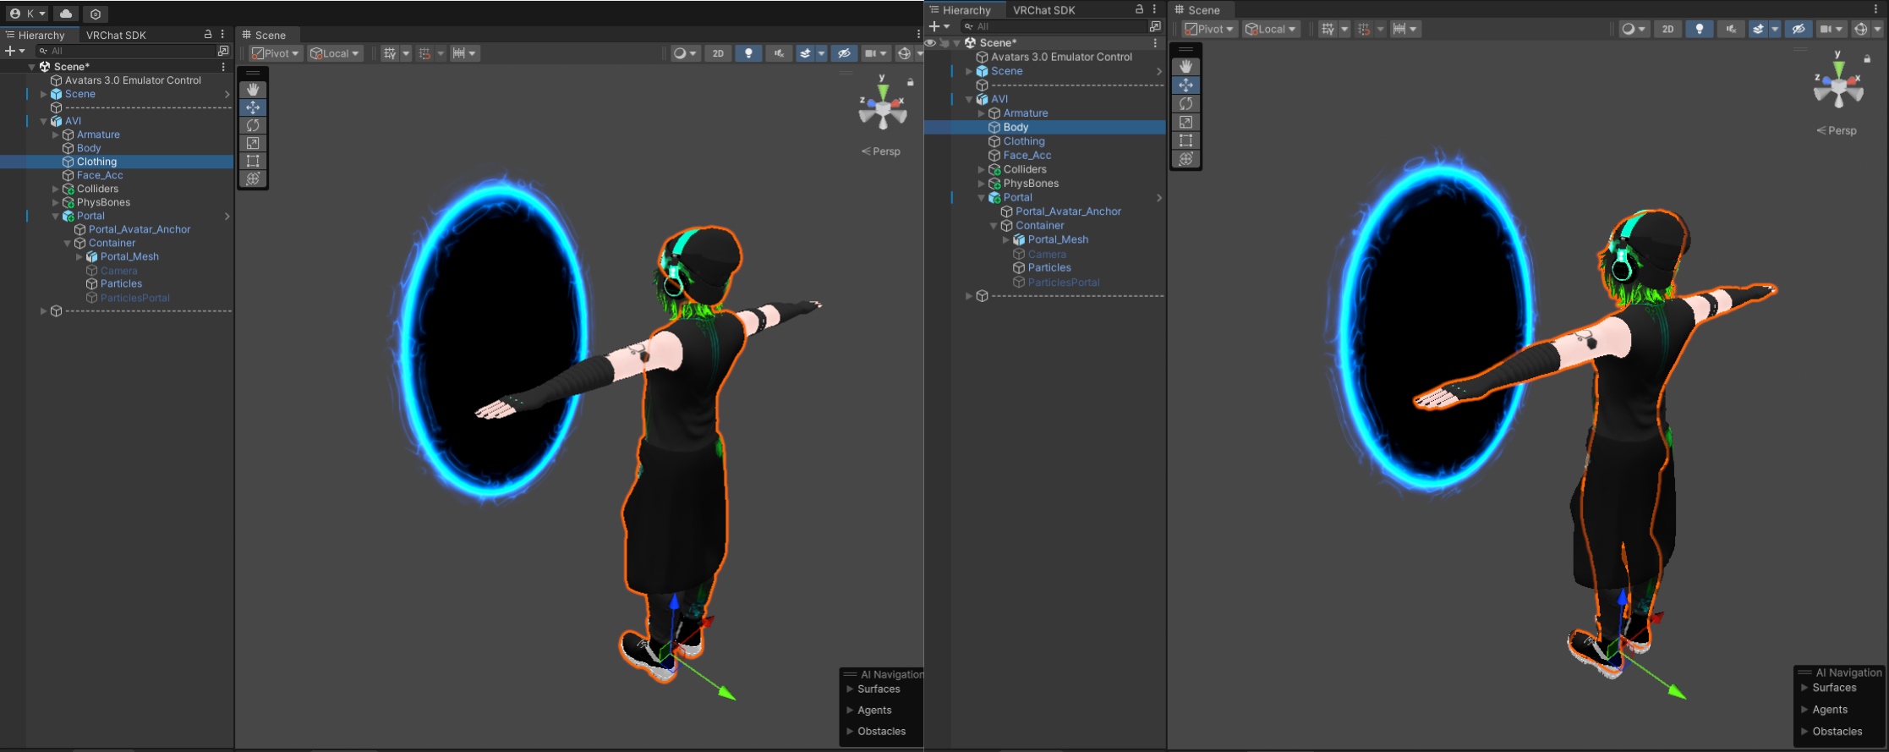Image resolution: width=1889 pixels, height=752 pixels.
Task: Toggle scene lighting in the left Scene view
Action: [748, 53]
